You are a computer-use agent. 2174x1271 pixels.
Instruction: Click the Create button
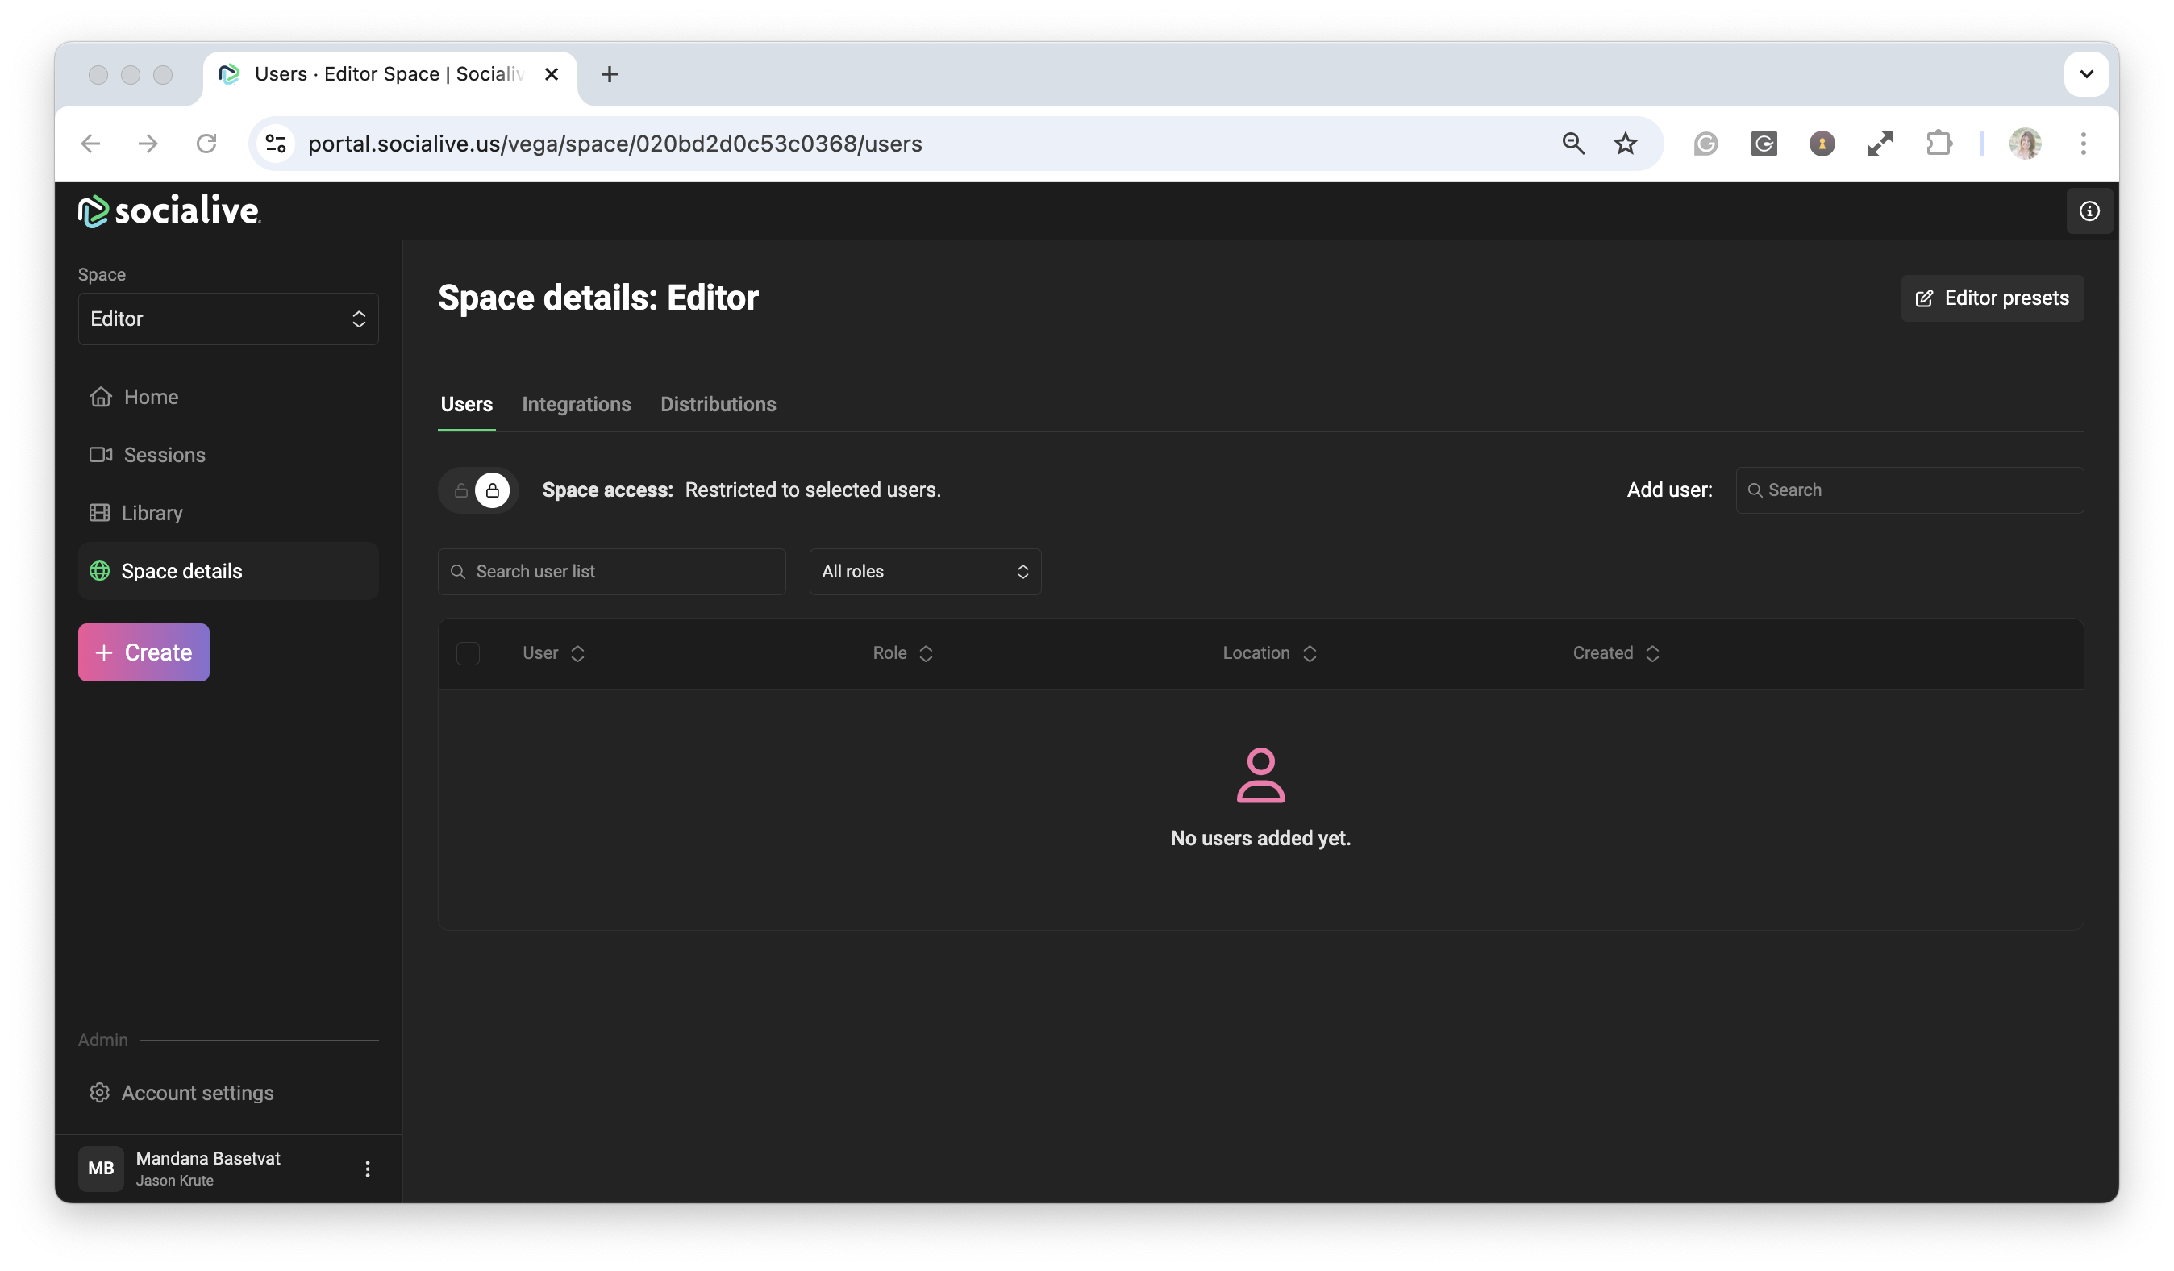(x=144, y=652)
